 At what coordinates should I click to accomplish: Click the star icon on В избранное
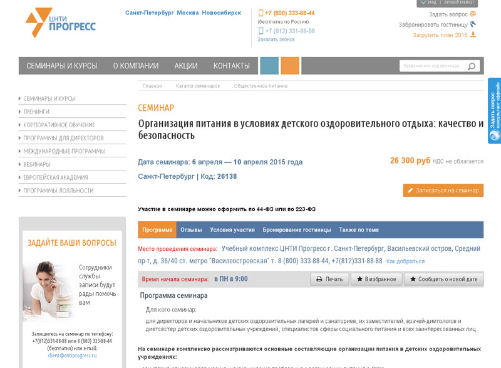click(359, 279)
